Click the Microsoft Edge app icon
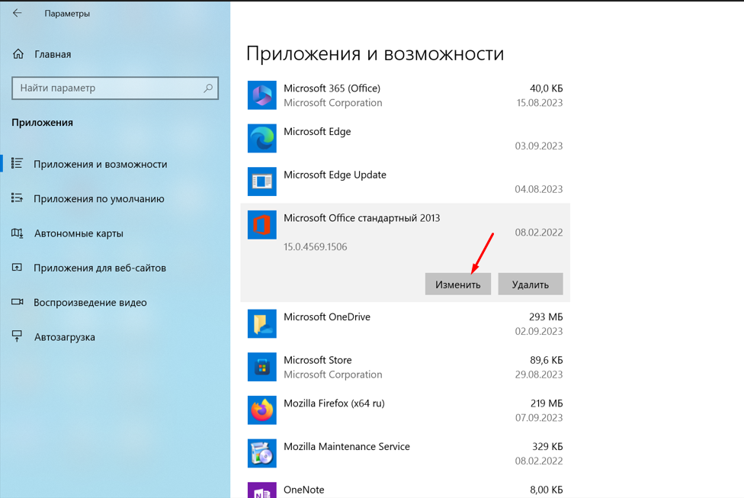Screen dimensions: 744x498 262,139
